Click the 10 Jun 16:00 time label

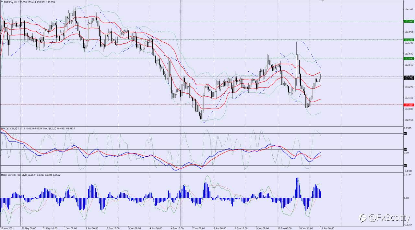click(x=306, y=228)
